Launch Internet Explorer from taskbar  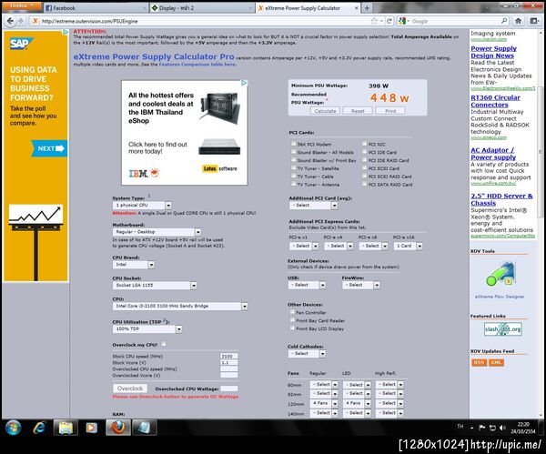[x=39, y=428]
